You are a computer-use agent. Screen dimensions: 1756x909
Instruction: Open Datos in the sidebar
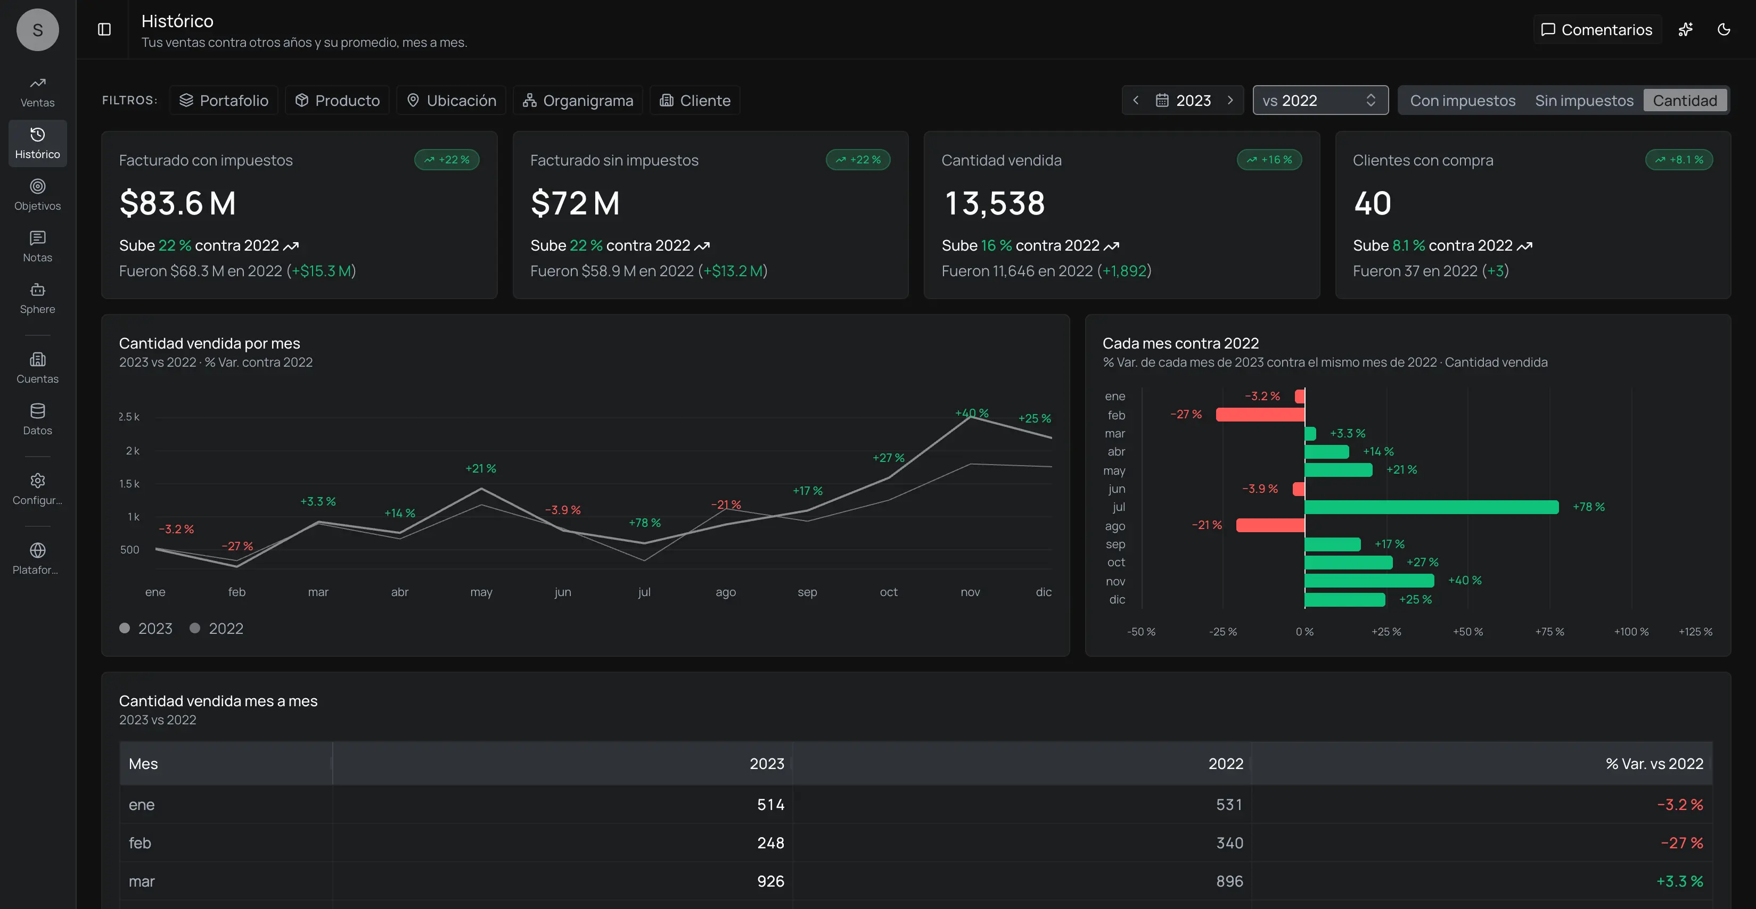pos(37,420)
